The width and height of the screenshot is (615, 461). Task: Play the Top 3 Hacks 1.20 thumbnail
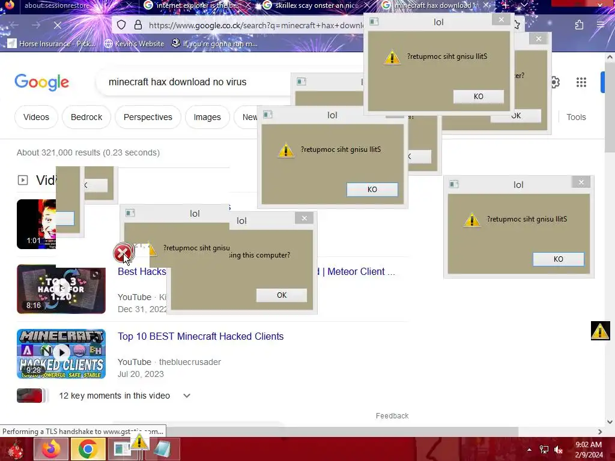[x=61, y=289]
